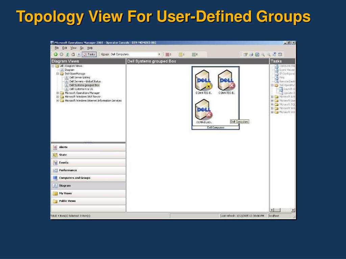Image resolution: width=346 pixels, height=259 pixels.
Task: Collapse the Dell OpenManage folder in Tasks pane
Action: 272,85
